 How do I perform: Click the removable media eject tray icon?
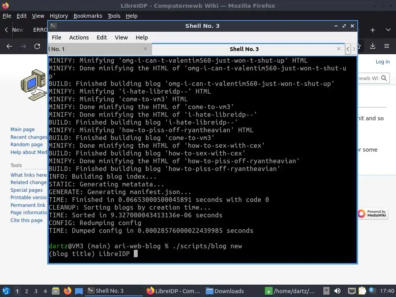tap(326, 291)
